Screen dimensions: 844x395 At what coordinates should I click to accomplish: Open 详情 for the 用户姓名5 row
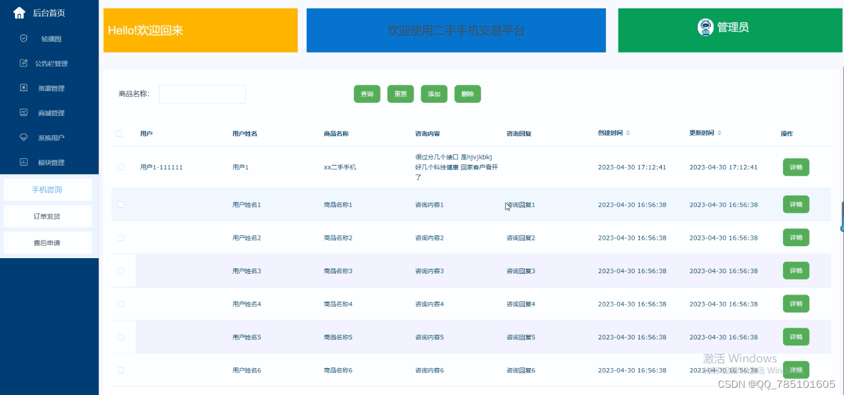pos(796,337)
